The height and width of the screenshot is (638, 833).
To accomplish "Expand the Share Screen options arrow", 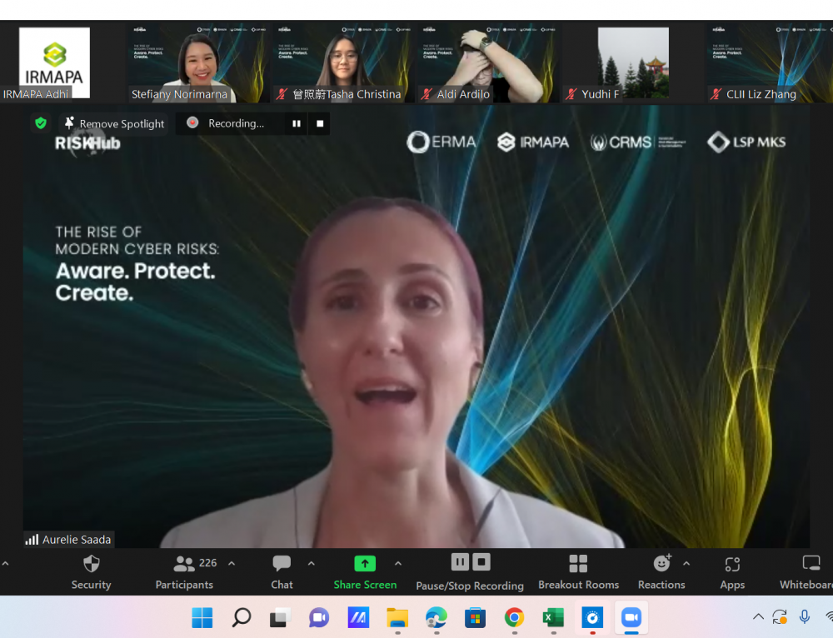I will point(398,564).
